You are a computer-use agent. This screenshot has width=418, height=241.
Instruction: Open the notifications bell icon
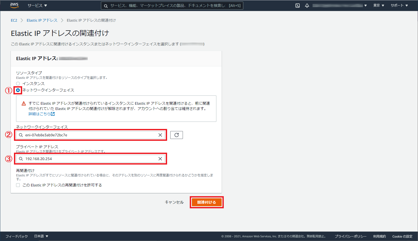click(307, 6)
